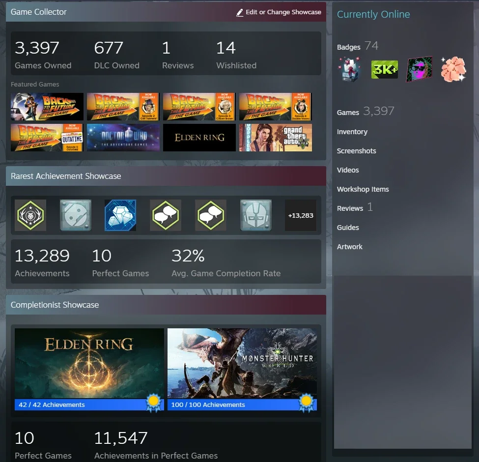The width and height of the screenshot is (479, 462).
Task: Open Videos in the sidebar
Action: point(348,170)
